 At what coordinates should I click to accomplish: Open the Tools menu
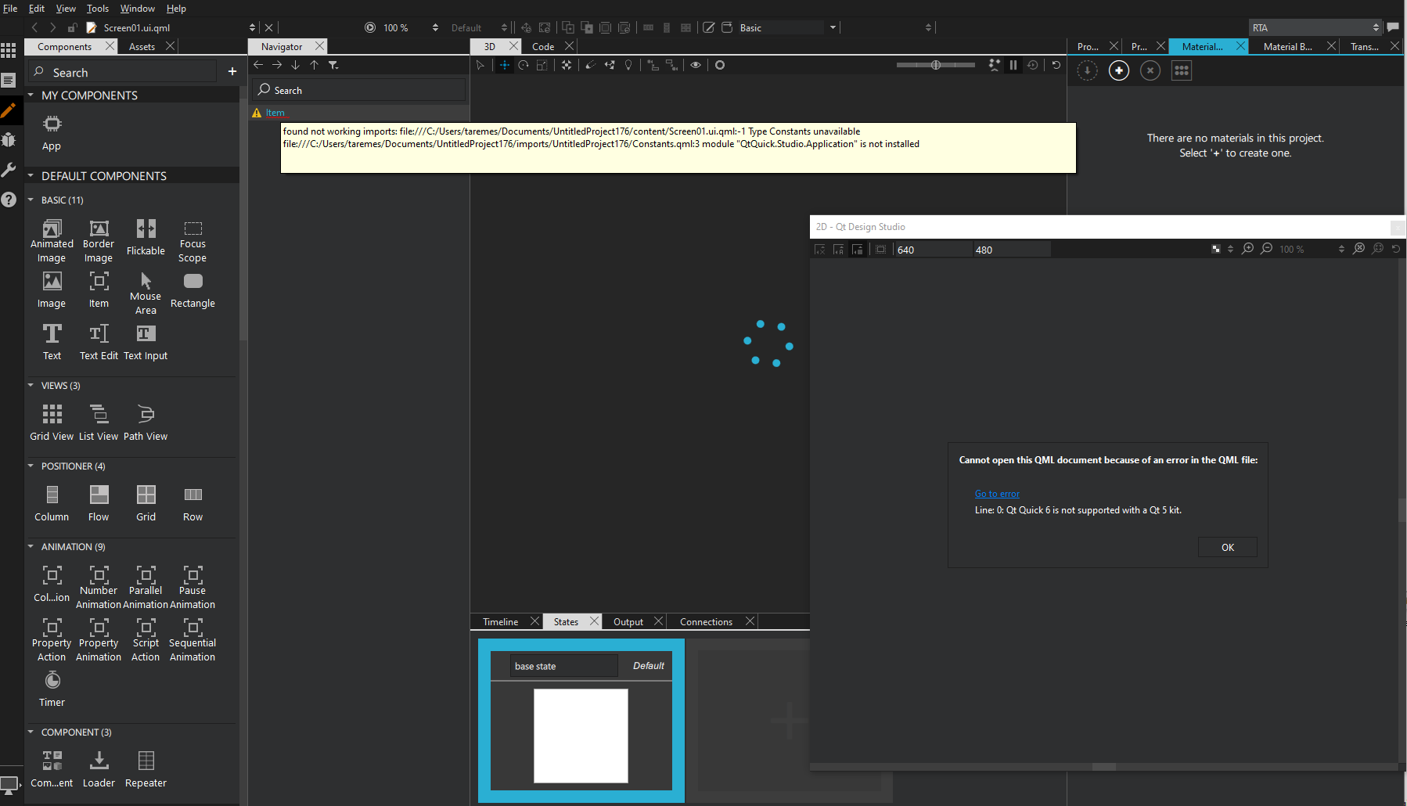pos(97,9)
